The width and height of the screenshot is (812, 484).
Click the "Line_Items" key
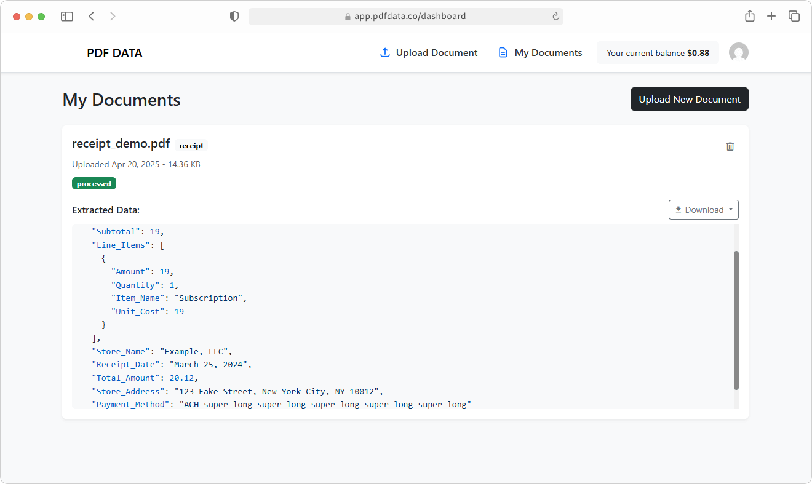coord(121,245)
